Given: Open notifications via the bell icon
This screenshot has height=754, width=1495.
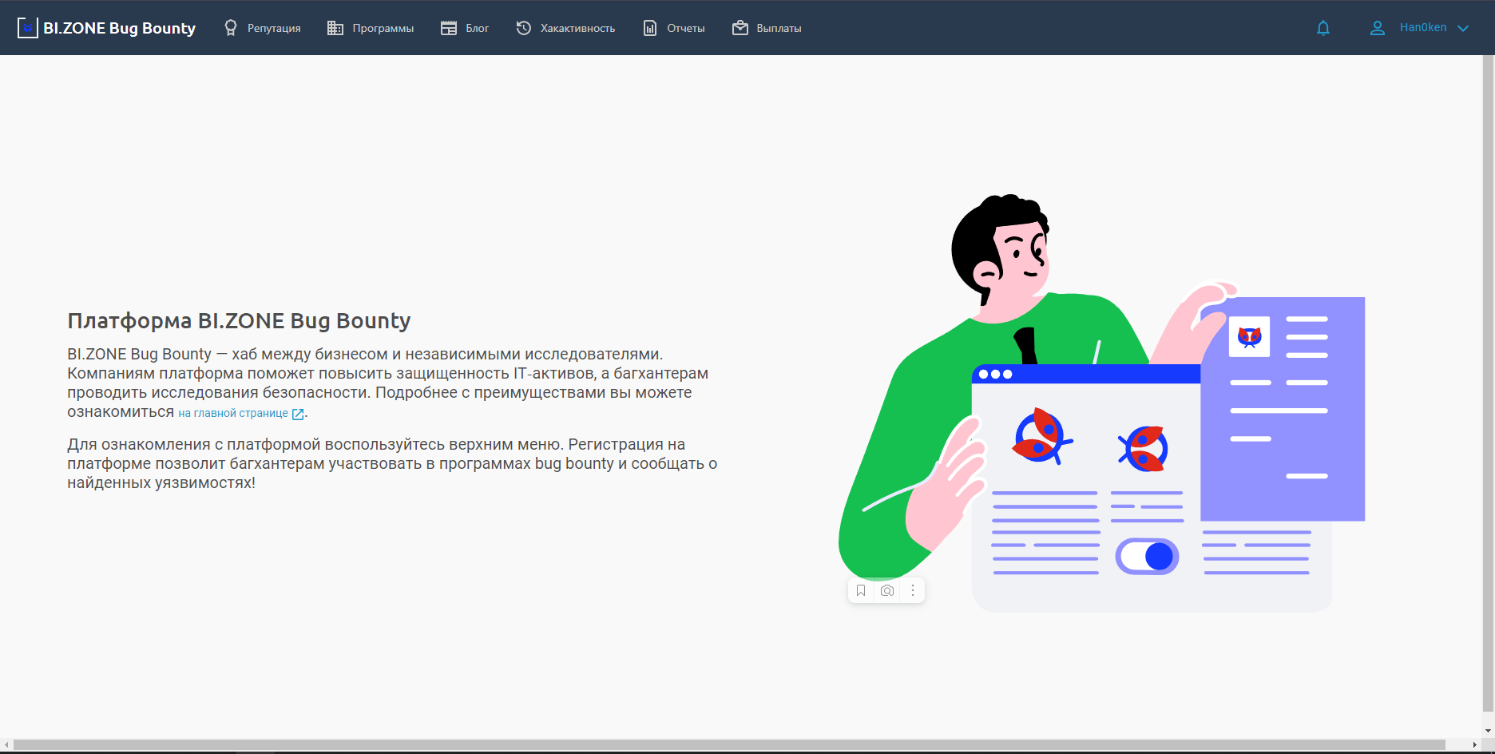Looking at the screenshot, I should [x=1323, y=28].
